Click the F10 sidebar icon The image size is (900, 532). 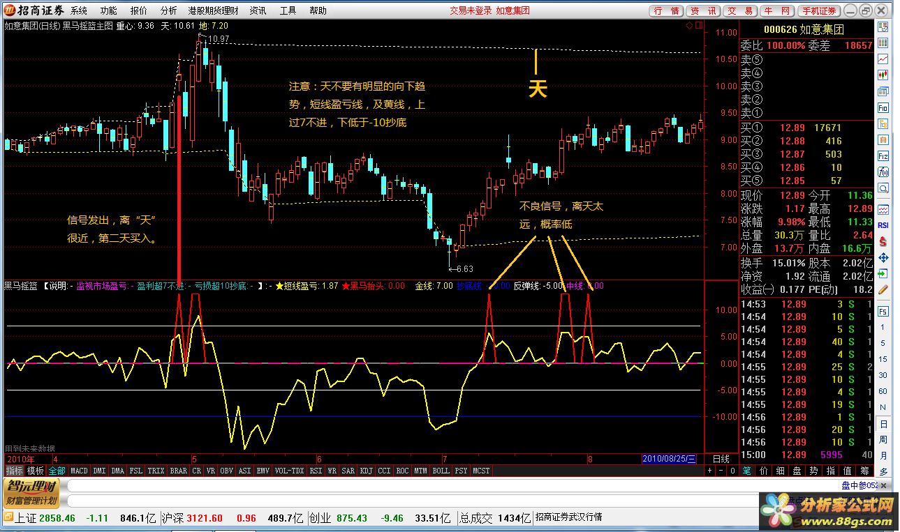coord(883,108)
